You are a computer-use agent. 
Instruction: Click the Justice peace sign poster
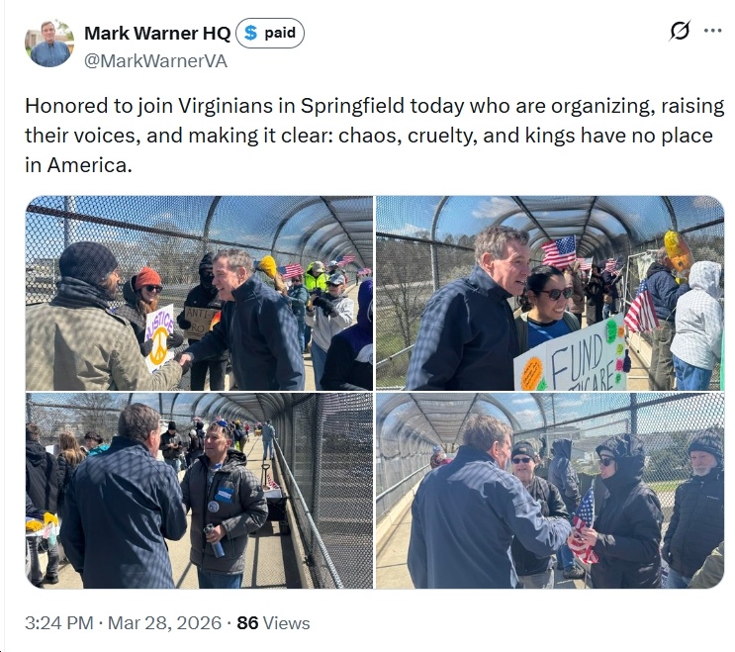[x=159, y=337]
